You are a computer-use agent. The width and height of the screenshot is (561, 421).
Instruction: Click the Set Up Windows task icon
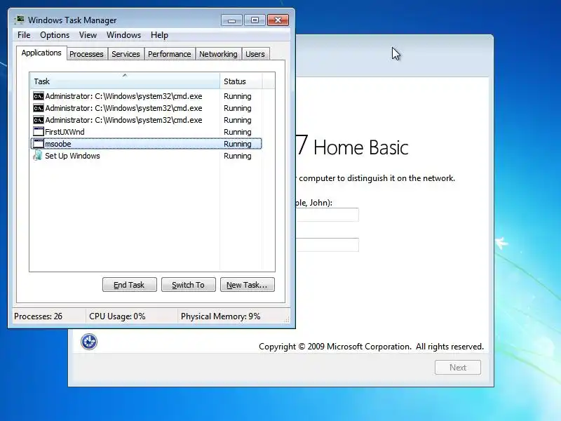pos(38,156)
